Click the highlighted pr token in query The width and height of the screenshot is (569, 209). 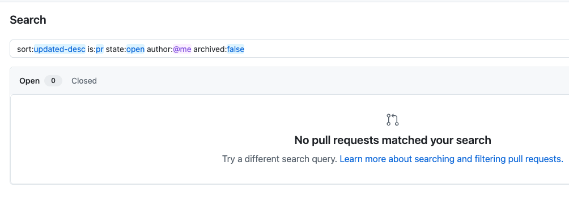100,49
